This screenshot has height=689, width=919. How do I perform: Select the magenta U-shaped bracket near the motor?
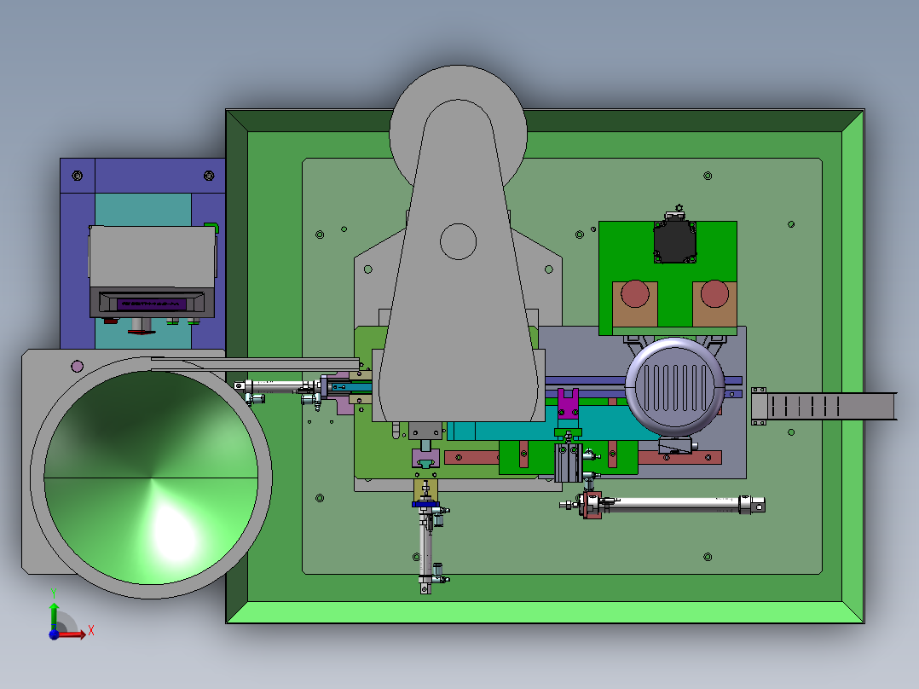click(x=568, y=404)
